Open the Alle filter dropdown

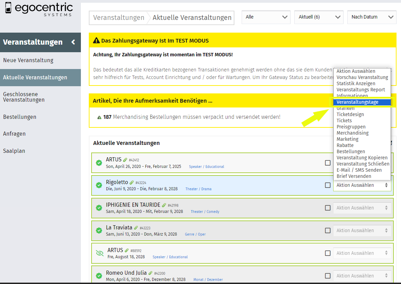[x=266, y=17]
